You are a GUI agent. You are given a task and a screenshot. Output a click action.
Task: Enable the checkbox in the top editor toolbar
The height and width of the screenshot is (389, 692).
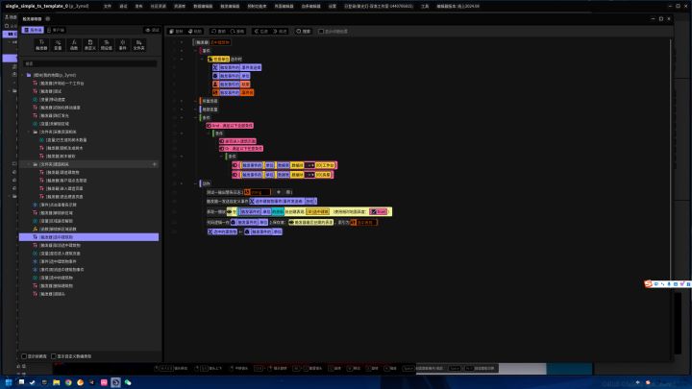tap(325, 31)
